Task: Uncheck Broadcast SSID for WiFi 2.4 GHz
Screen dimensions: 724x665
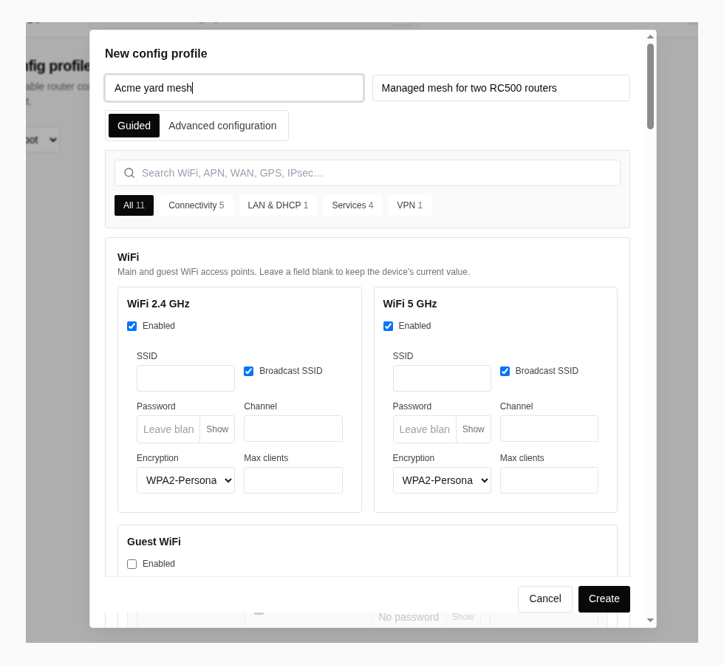Action: (x=249, y=371)
